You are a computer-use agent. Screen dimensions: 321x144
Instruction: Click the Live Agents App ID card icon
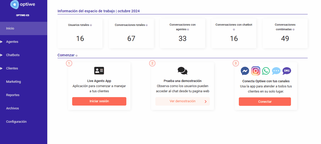(x=99, y=70)
